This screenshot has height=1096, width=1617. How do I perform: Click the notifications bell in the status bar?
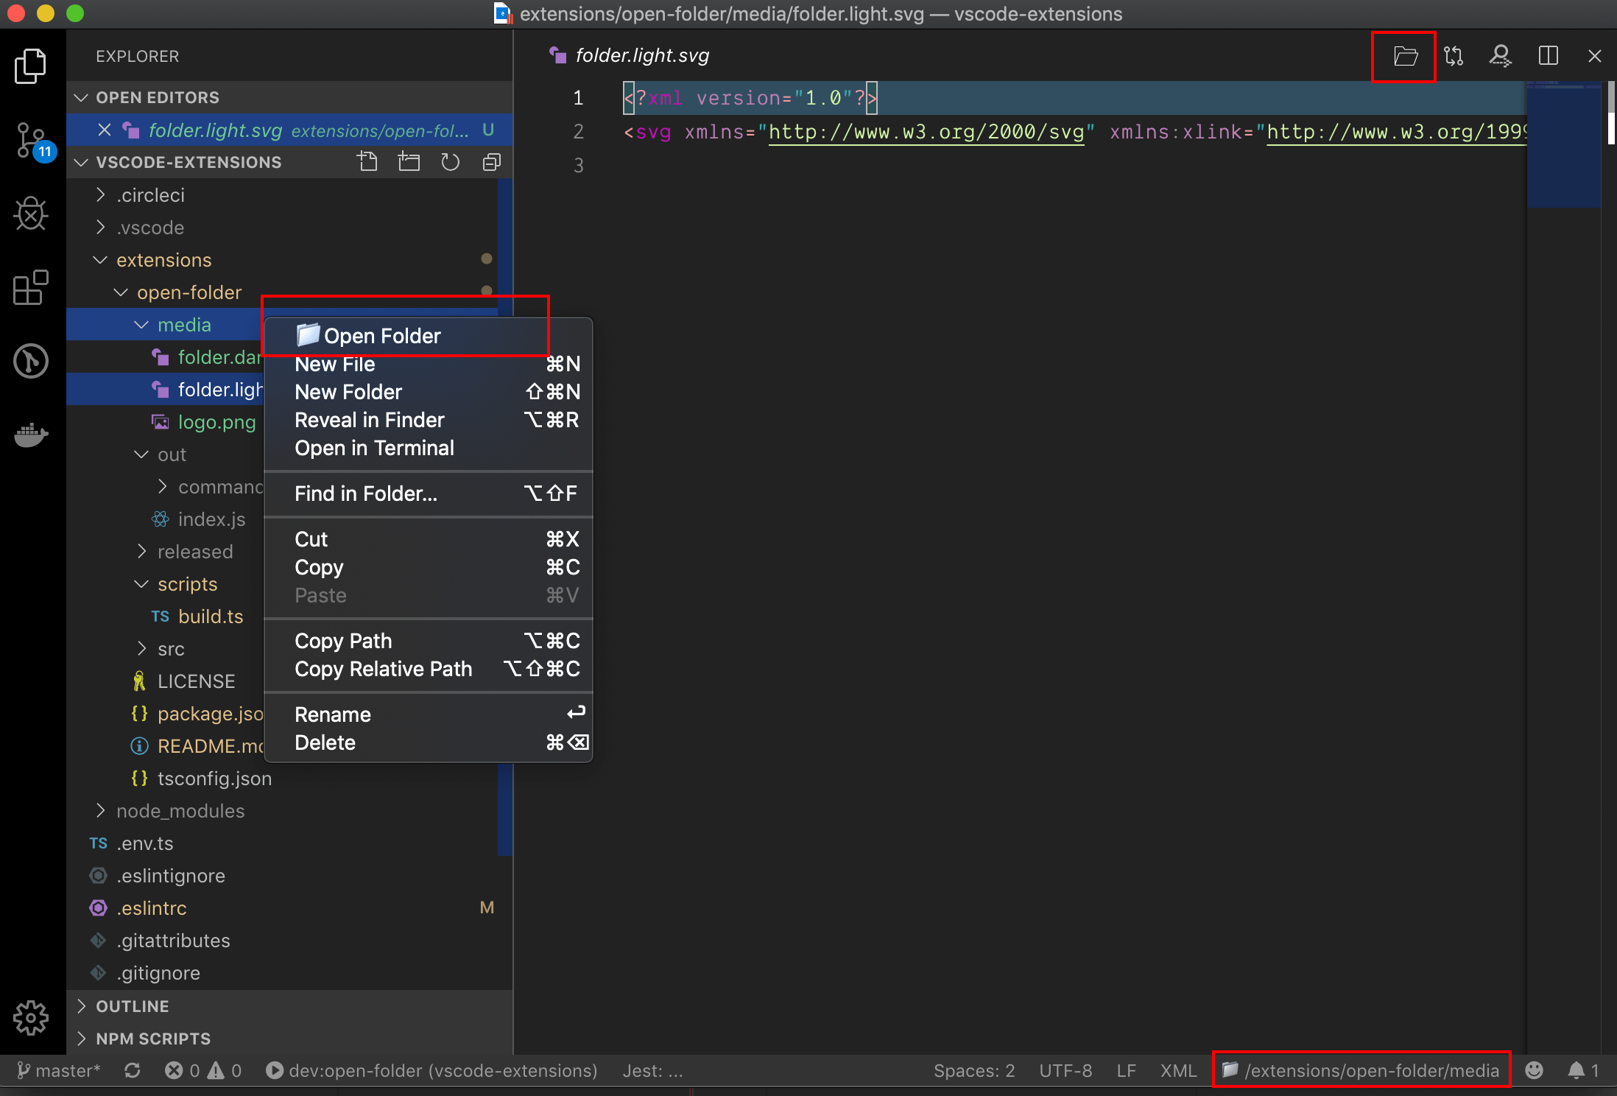(x=1577, y=1070)
